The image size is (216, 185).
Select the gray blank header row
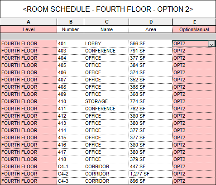[108, 37]
